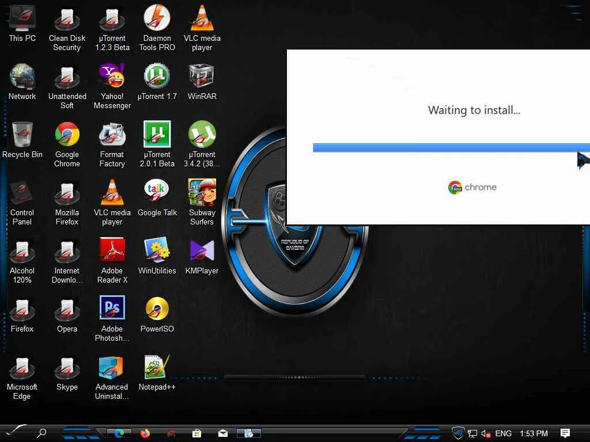Image resolution: width=590 pixels, height=442 pixels.
Task: Switch to the running installer taskbar button
Action: (x=248, y=433)
